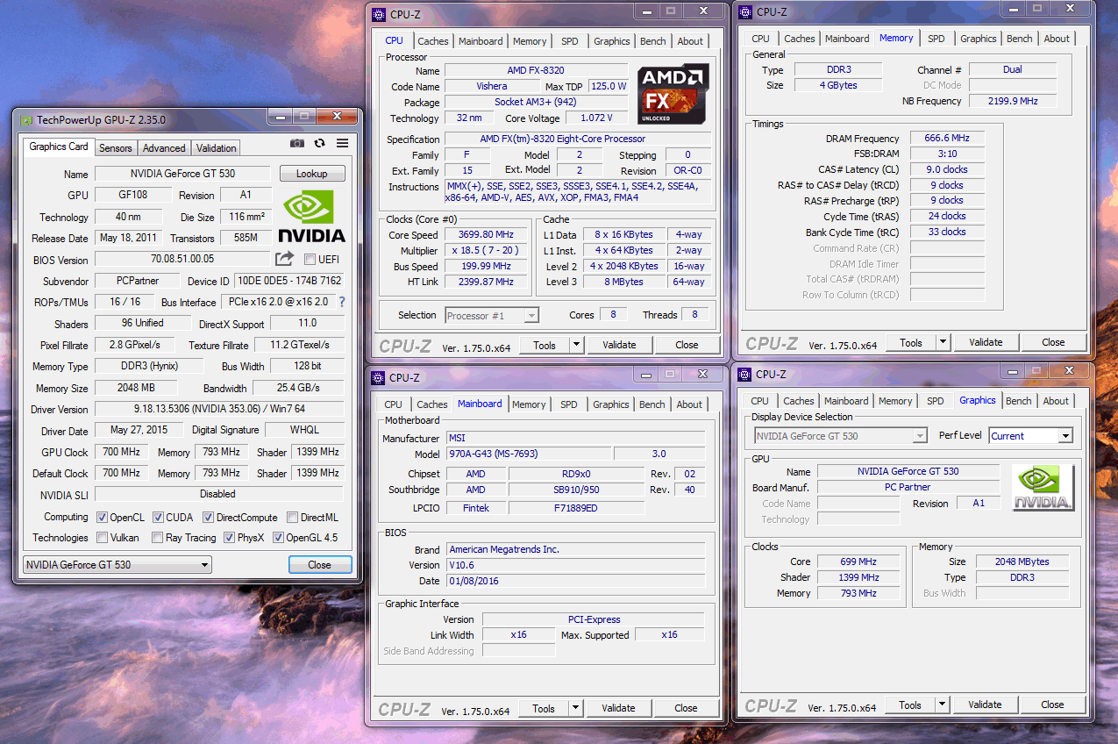Open Tools dropdown arrow in Mainboard window
Screen dimensions: 1118x744
pos(575,708)
